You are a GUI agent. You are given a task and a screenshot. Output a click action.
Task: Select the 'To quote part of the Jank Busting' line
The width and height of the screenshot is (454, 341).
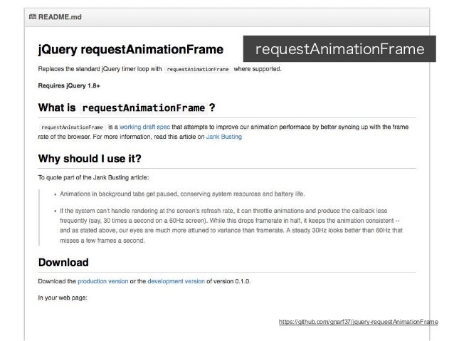93,177
